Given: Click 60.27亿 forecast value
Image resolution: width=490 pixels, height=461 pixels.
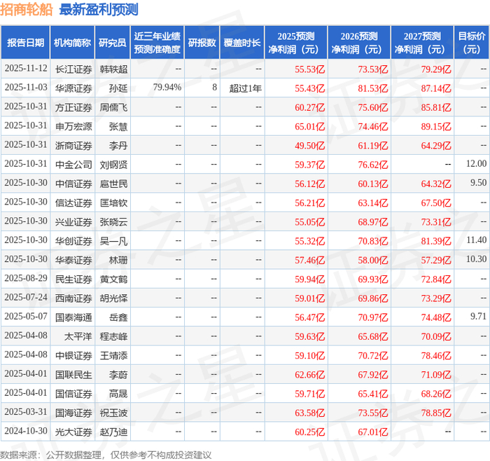Looking at the screenshot, I should 309,107.
